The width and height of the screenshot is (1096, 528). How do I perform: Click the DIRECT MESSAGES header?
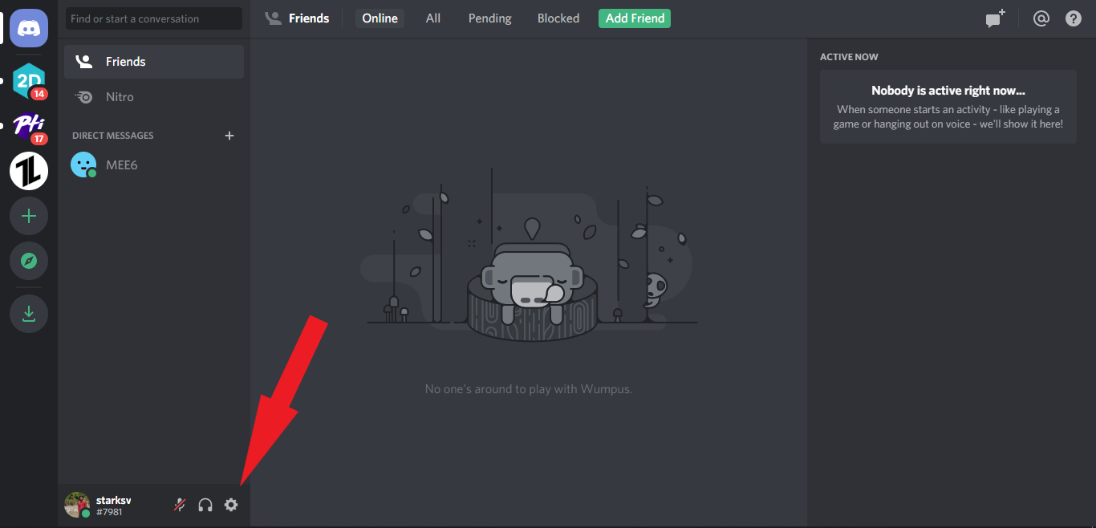[113, 136]
